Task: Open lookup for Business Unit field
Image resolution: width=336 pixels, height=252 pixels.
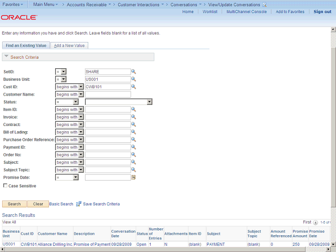Action: coord(133,79)
